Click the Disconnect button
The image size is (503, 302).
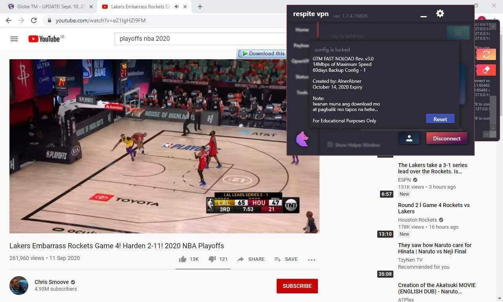point(447,138)
